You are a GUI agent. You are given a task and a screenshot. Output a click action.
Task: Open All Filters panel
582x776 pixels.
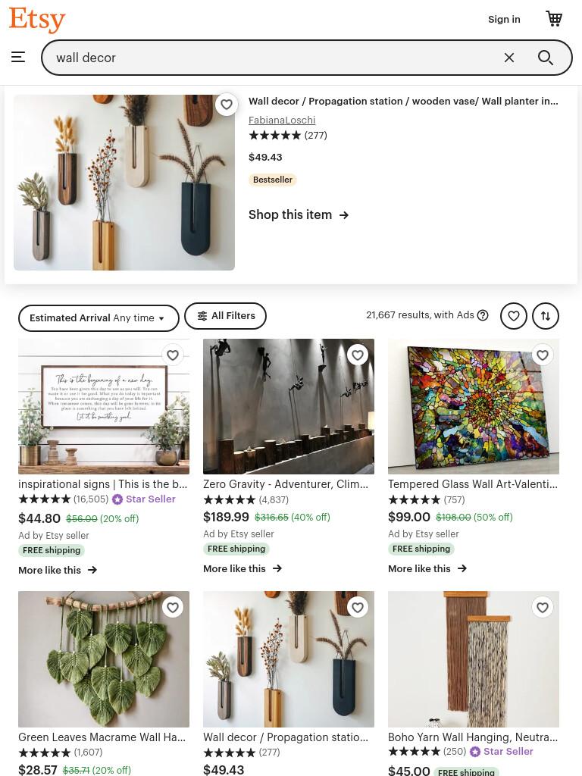coord(225,316)
